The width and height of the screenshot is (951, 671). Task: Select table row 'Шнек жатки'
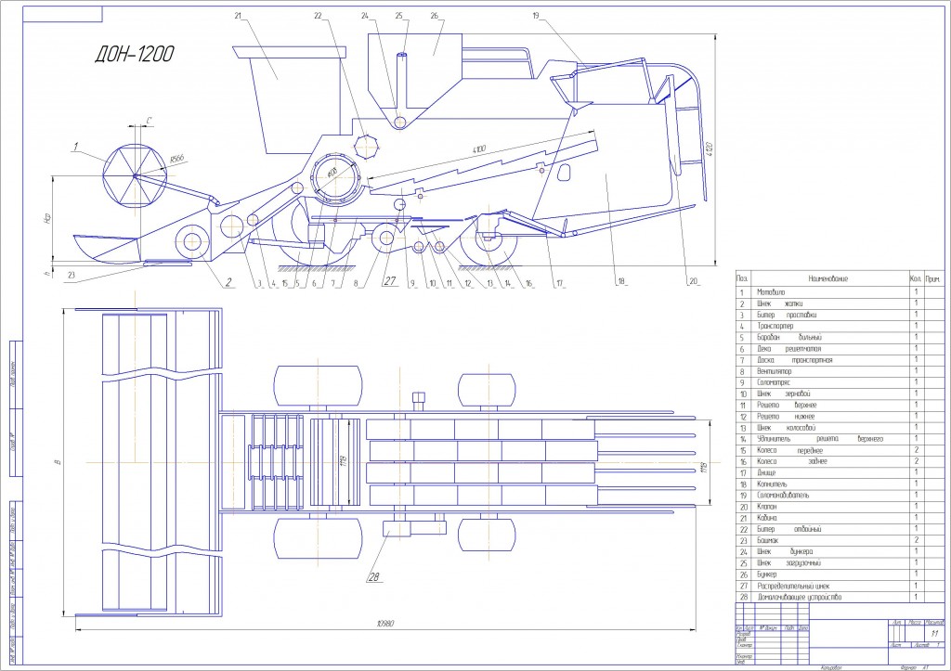click(x=840, y=303)
